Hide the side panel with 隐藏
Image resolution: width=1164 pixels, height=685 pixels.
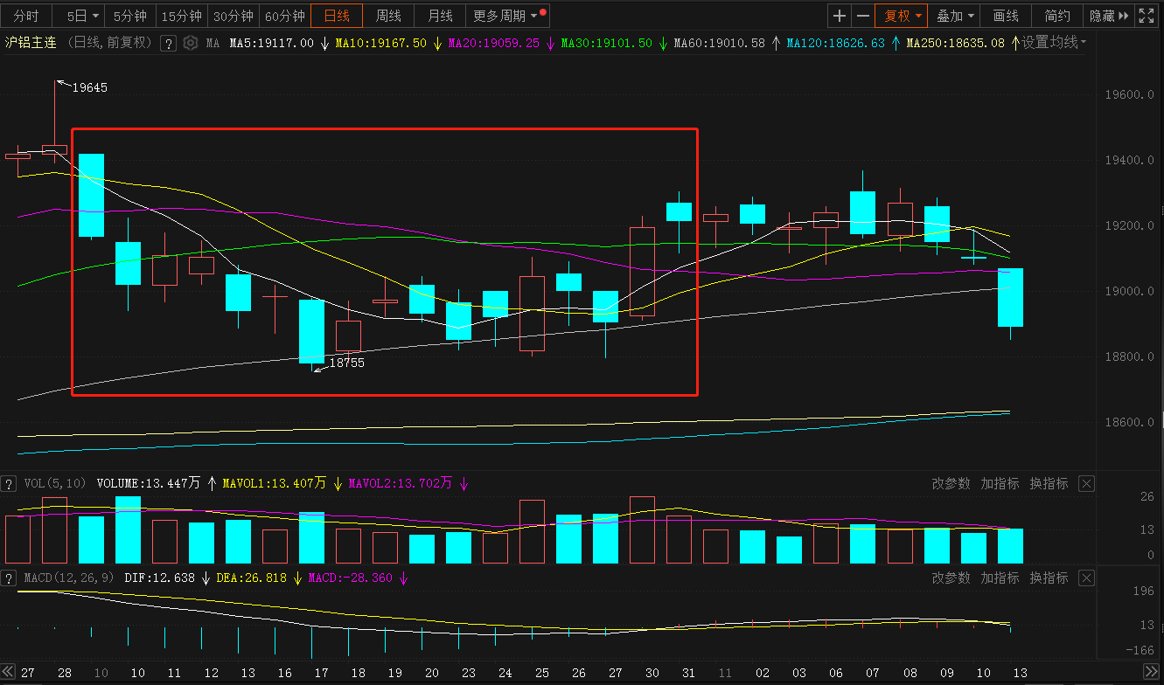[x=1108, y=16]
